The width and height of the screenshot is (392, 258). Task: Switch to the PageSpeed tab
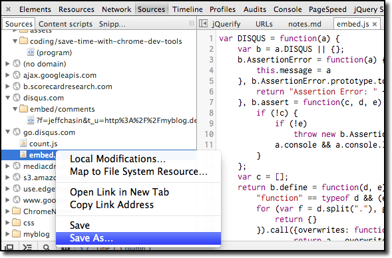[327, 9]
